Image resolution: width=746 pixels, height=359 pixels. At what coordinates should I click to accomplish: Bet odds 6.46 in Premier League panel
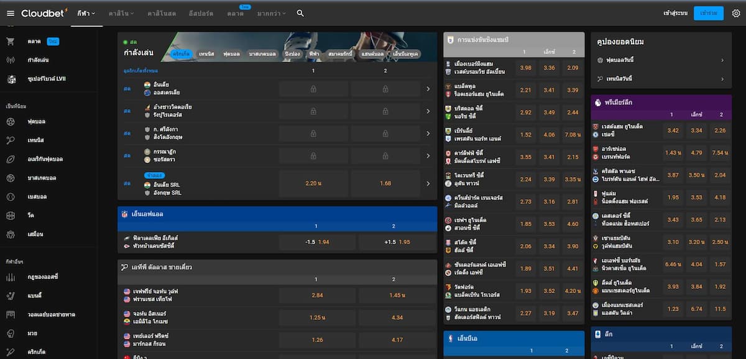(673, 264)
